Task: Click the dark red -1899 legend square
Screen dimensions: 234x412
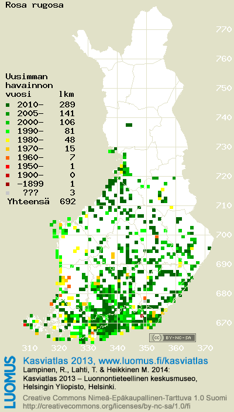Action: click(x=8, y=184)
